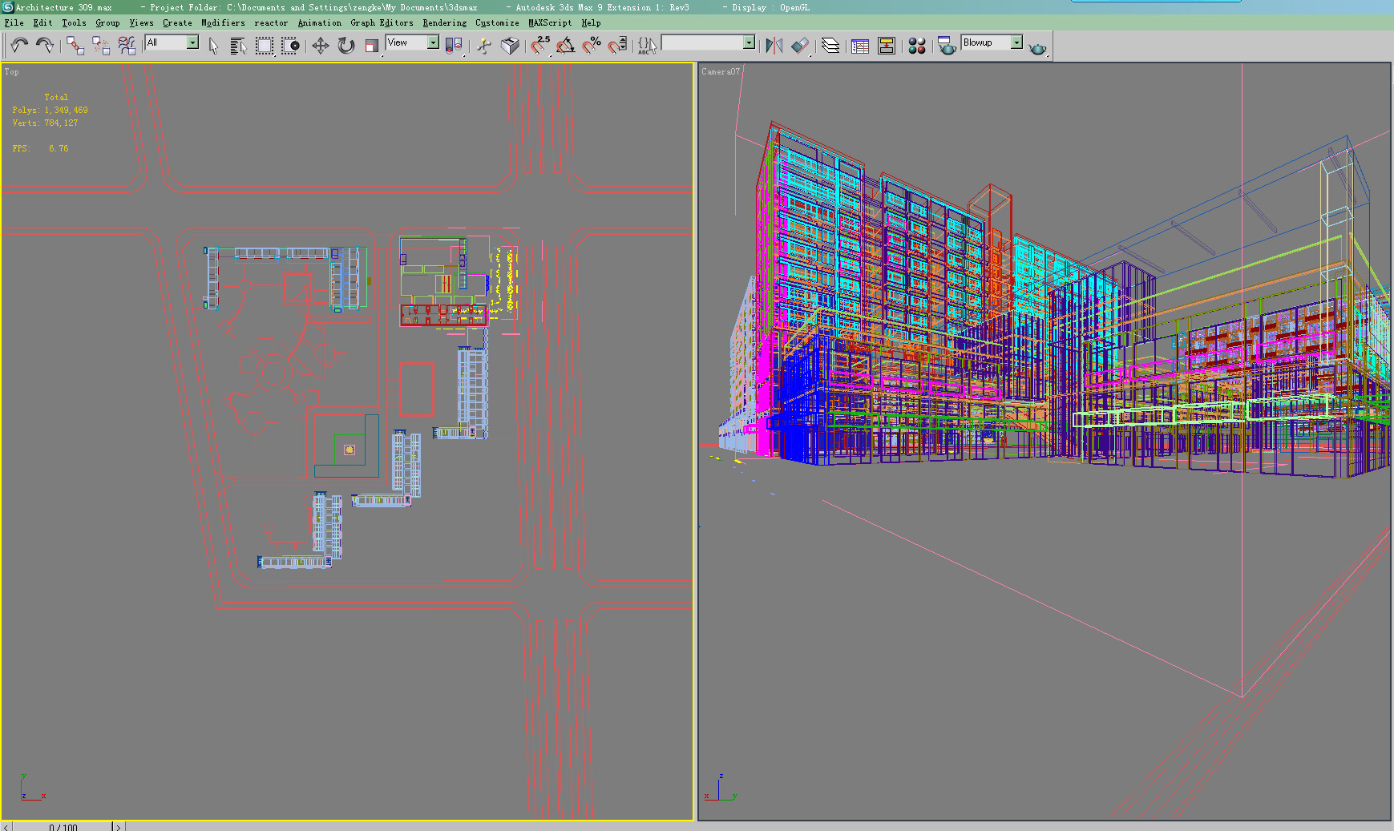Open the Schematic View icon
Viewport: 1394px width, 831px height.
887,46
